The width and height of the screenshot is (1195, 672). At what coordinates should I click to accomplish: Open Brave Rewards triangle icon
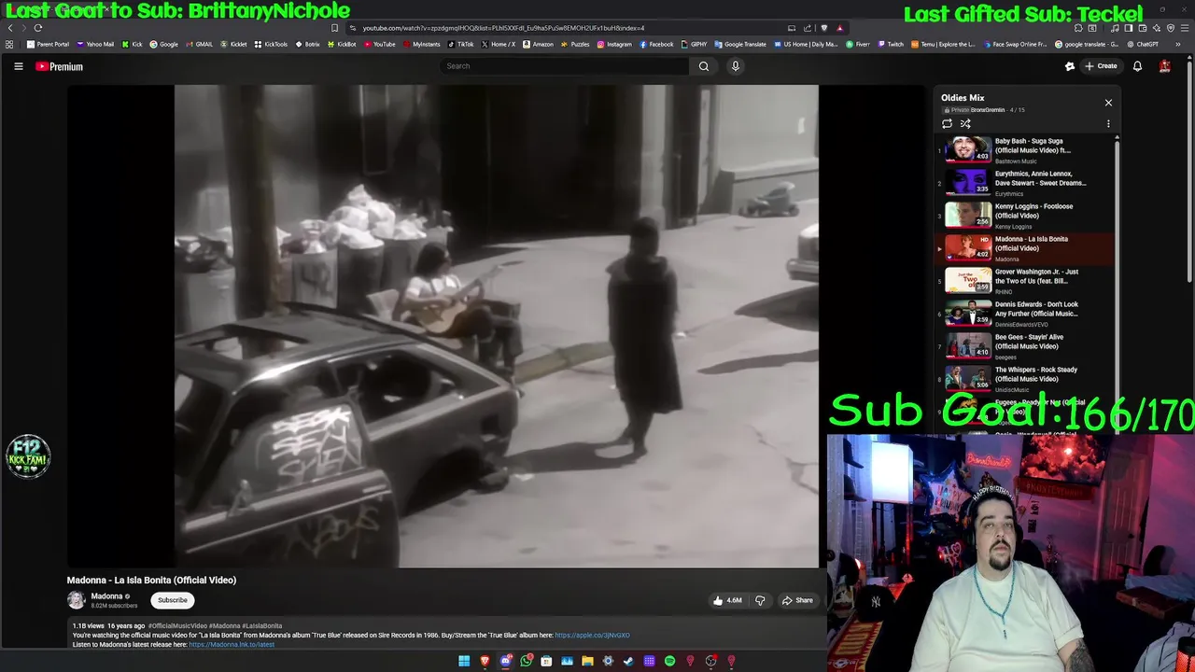[839, 28]
